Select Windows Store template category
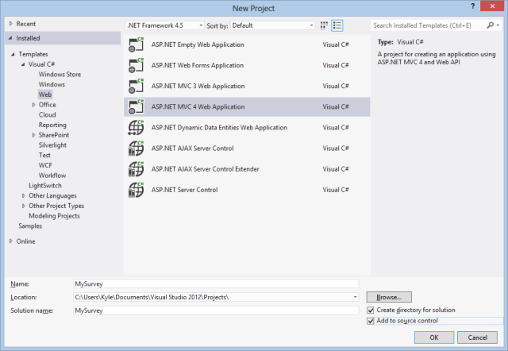This screenshot has width=508, height=351. pos(60,74)
